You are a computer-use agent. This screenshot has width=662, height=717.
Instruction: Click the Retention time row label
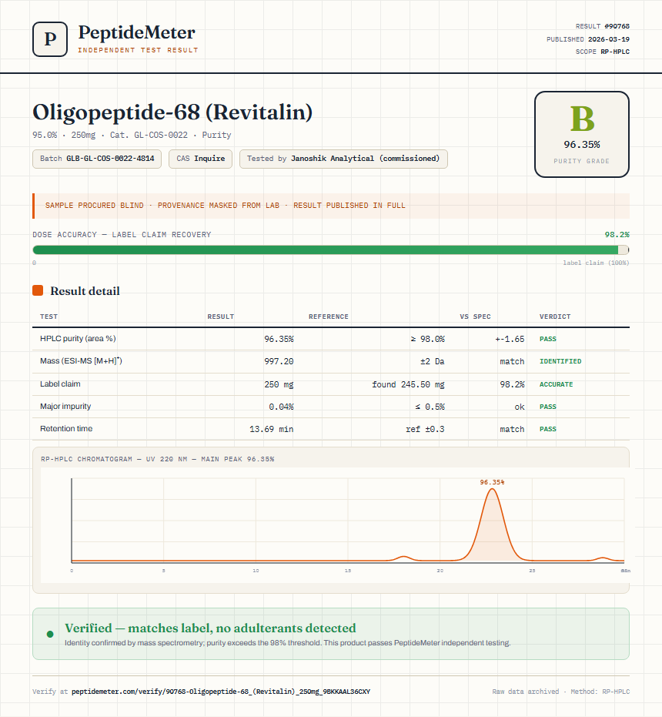pyautogui.click(x=66, y=428)
